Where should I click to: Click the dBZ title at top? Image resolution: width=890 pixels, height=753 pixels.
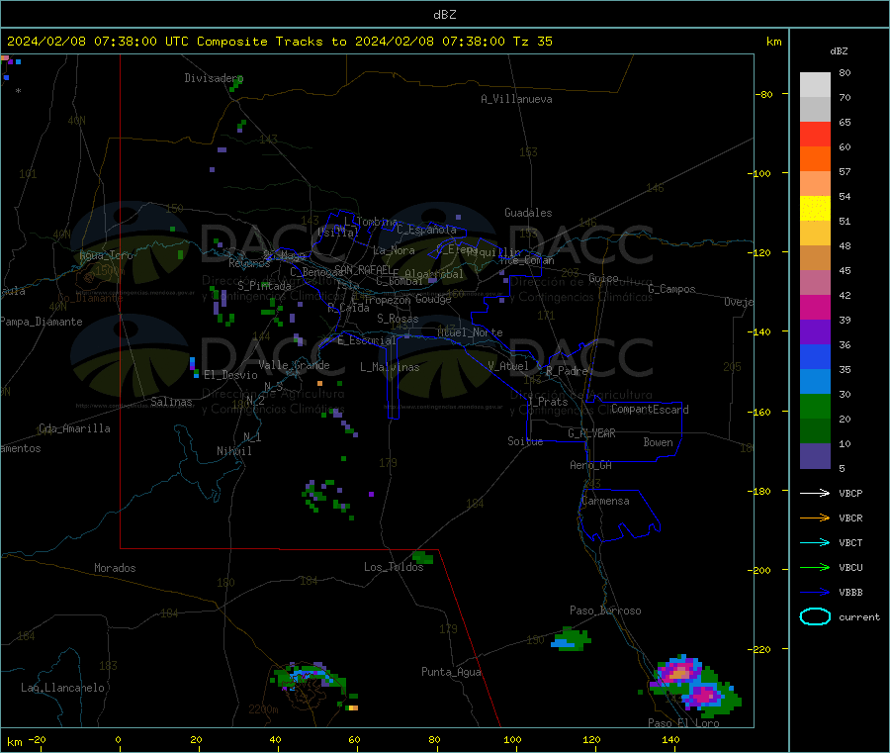coord(444,15)
